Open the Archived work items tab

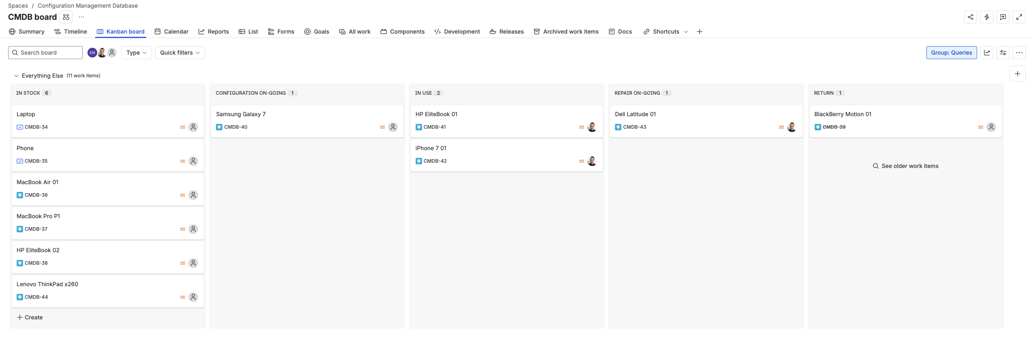tap(566, 32)
